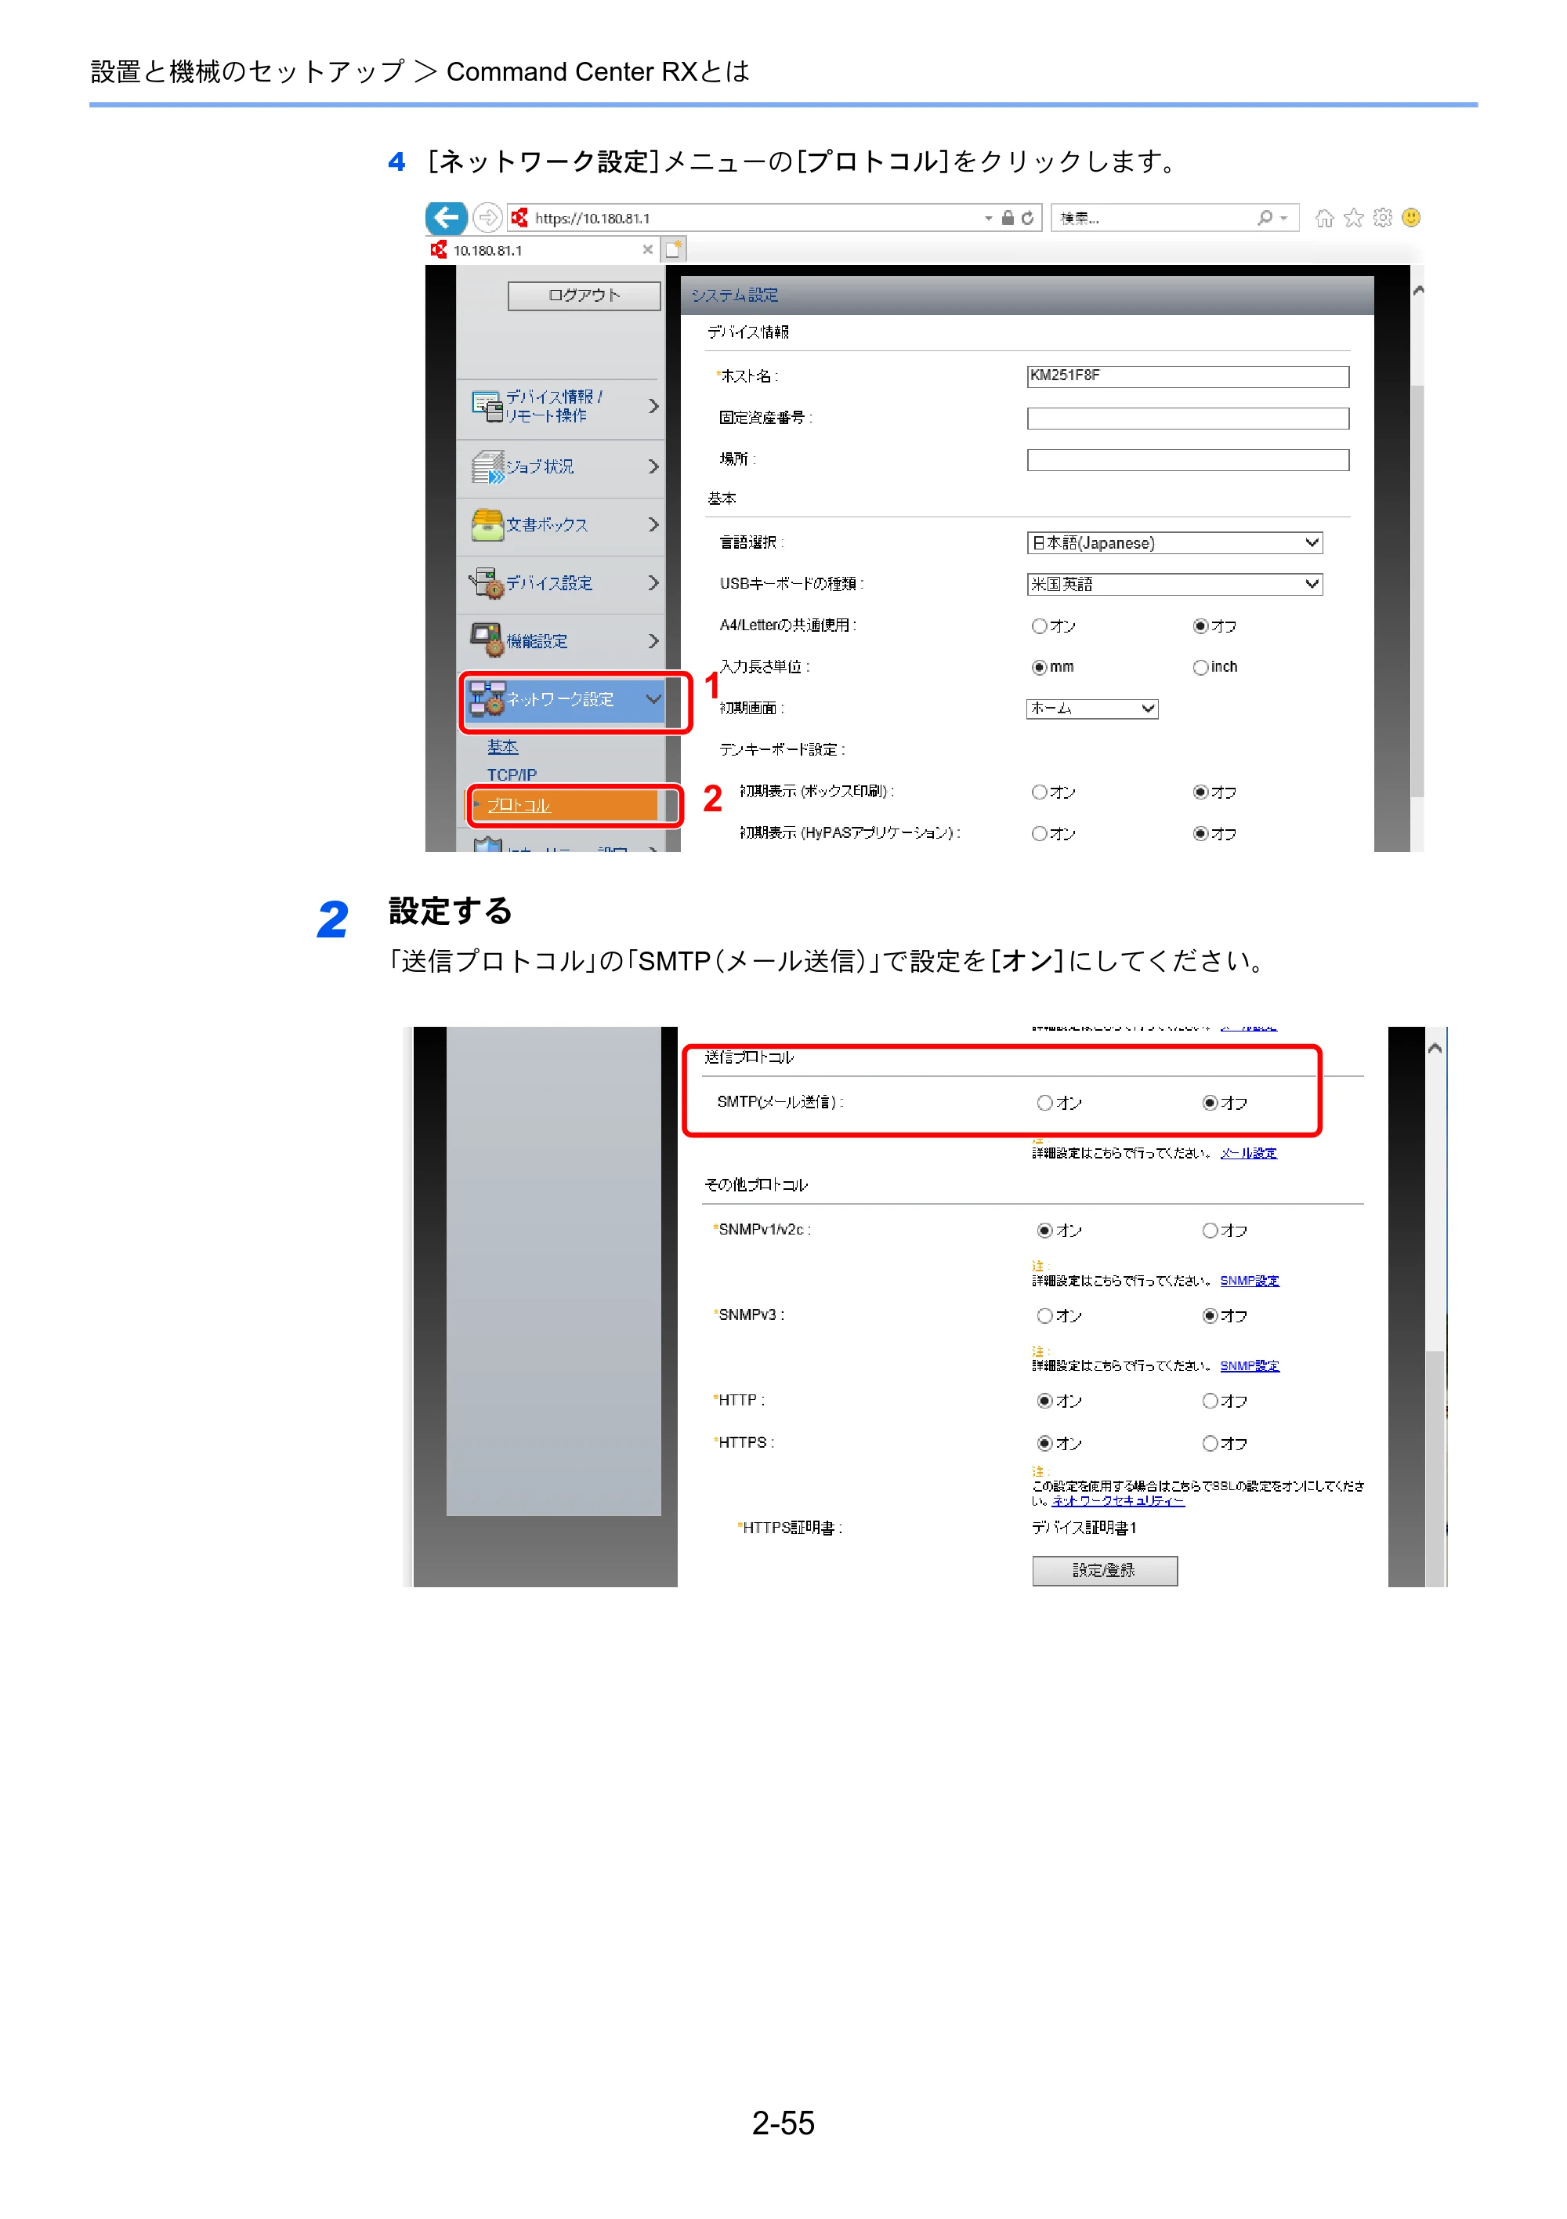Open a new browser tab
Viewport: 1567px width, 2219px height.
pyautogui.click(x=673, y=248)
